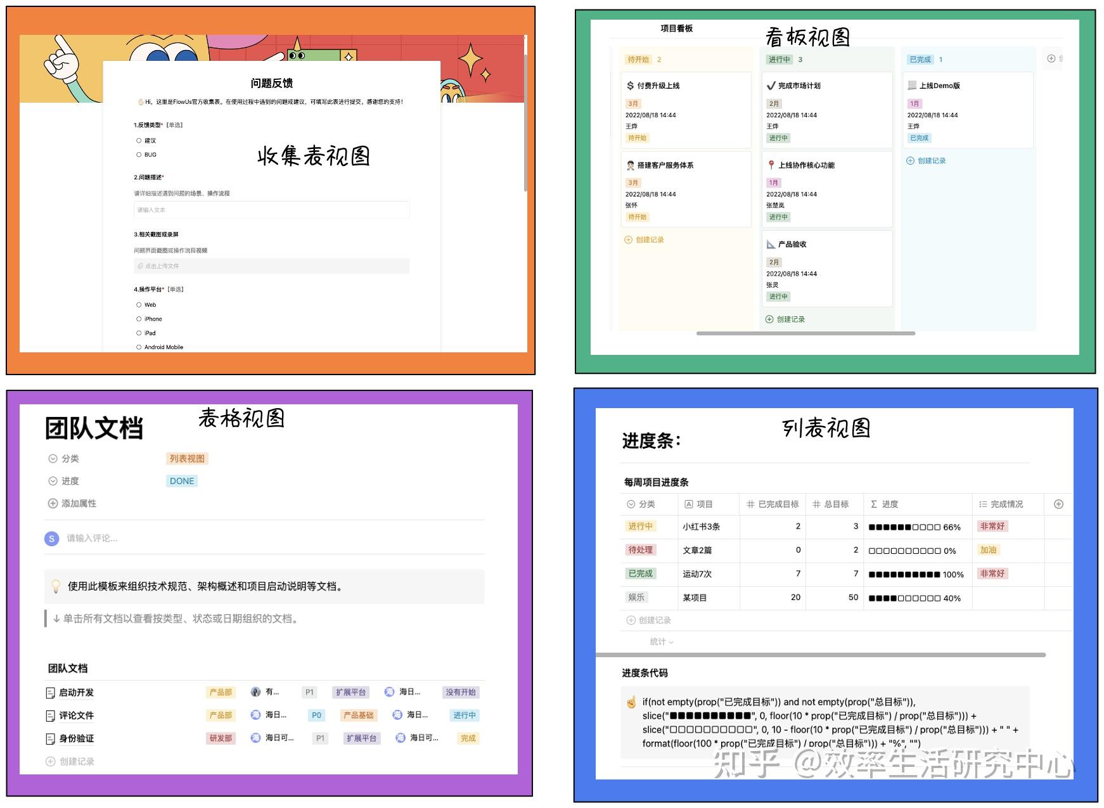Open the 加油 completion tag for 文章2篇
Viewport: 1104px width, 808px height.
point(988,550)
